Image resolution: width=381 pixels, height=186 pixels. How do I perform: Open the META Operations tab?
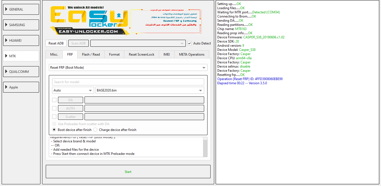[192, 54]
